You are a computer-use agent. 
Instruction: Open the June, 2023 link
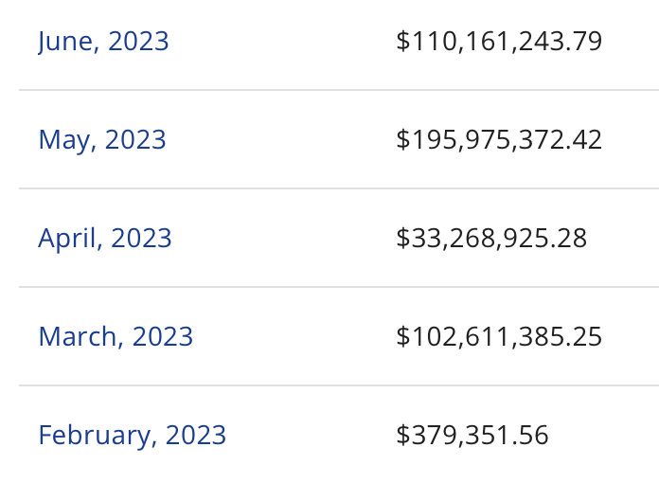tap(103, 42)
